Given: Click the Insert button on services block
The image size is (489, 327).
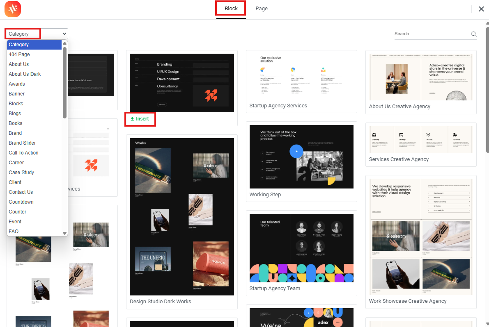Looking at the screenshot, I should pos(140,119).
